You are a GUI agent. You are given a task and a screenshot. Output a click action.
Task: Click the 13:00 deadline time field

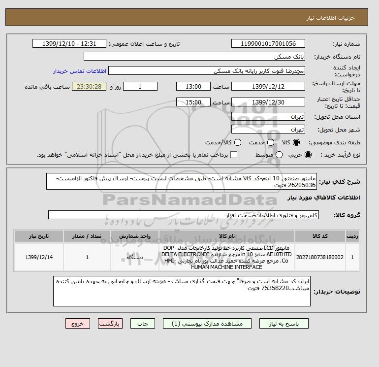[193, 86]
